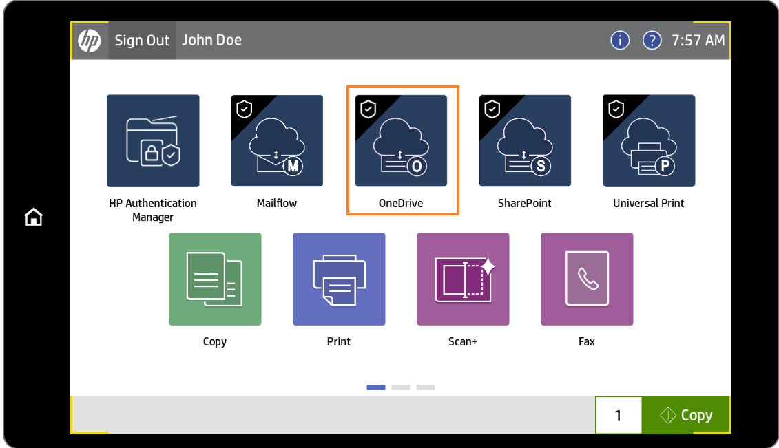Open HP Authentication Manager app
This screenshot has height=448, width=779.
pyautogui.click(x=153, y=141)
